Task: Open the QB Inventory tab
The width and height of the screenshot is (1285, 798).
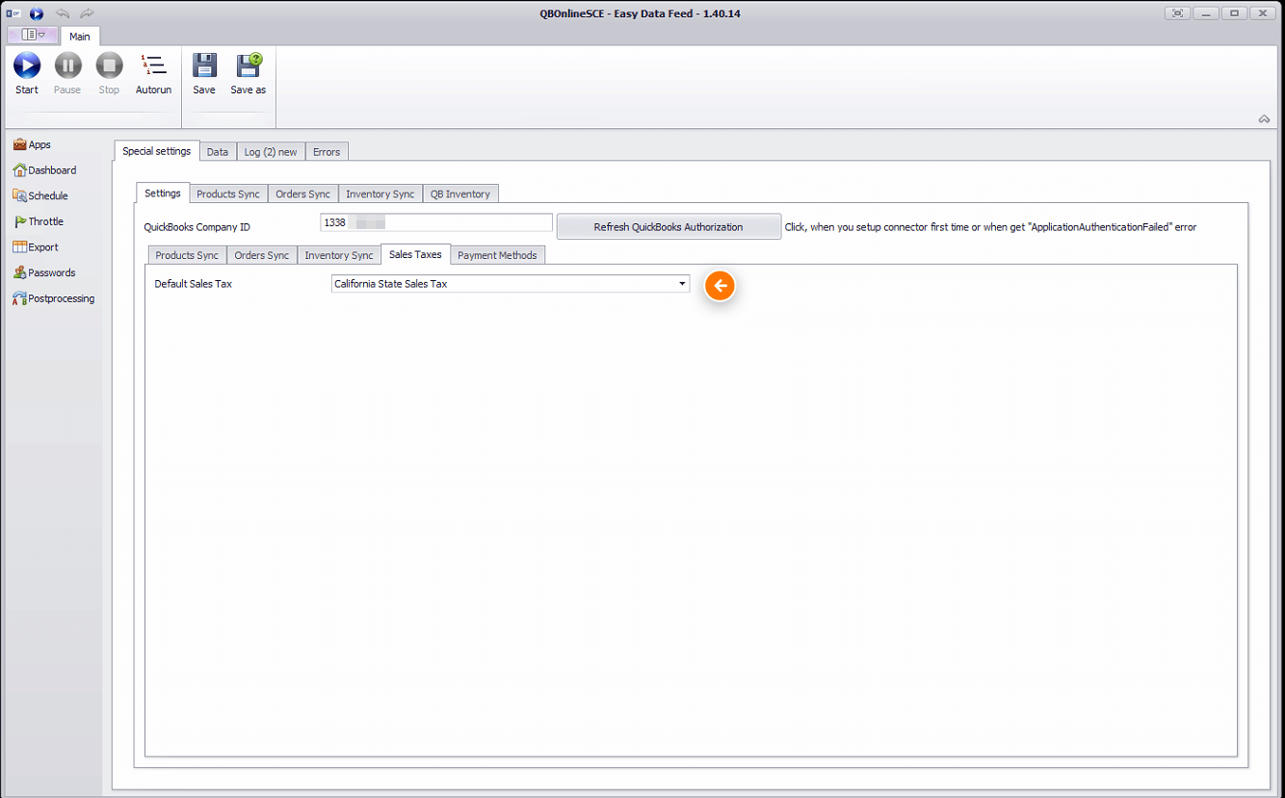Action: point(460,193)
